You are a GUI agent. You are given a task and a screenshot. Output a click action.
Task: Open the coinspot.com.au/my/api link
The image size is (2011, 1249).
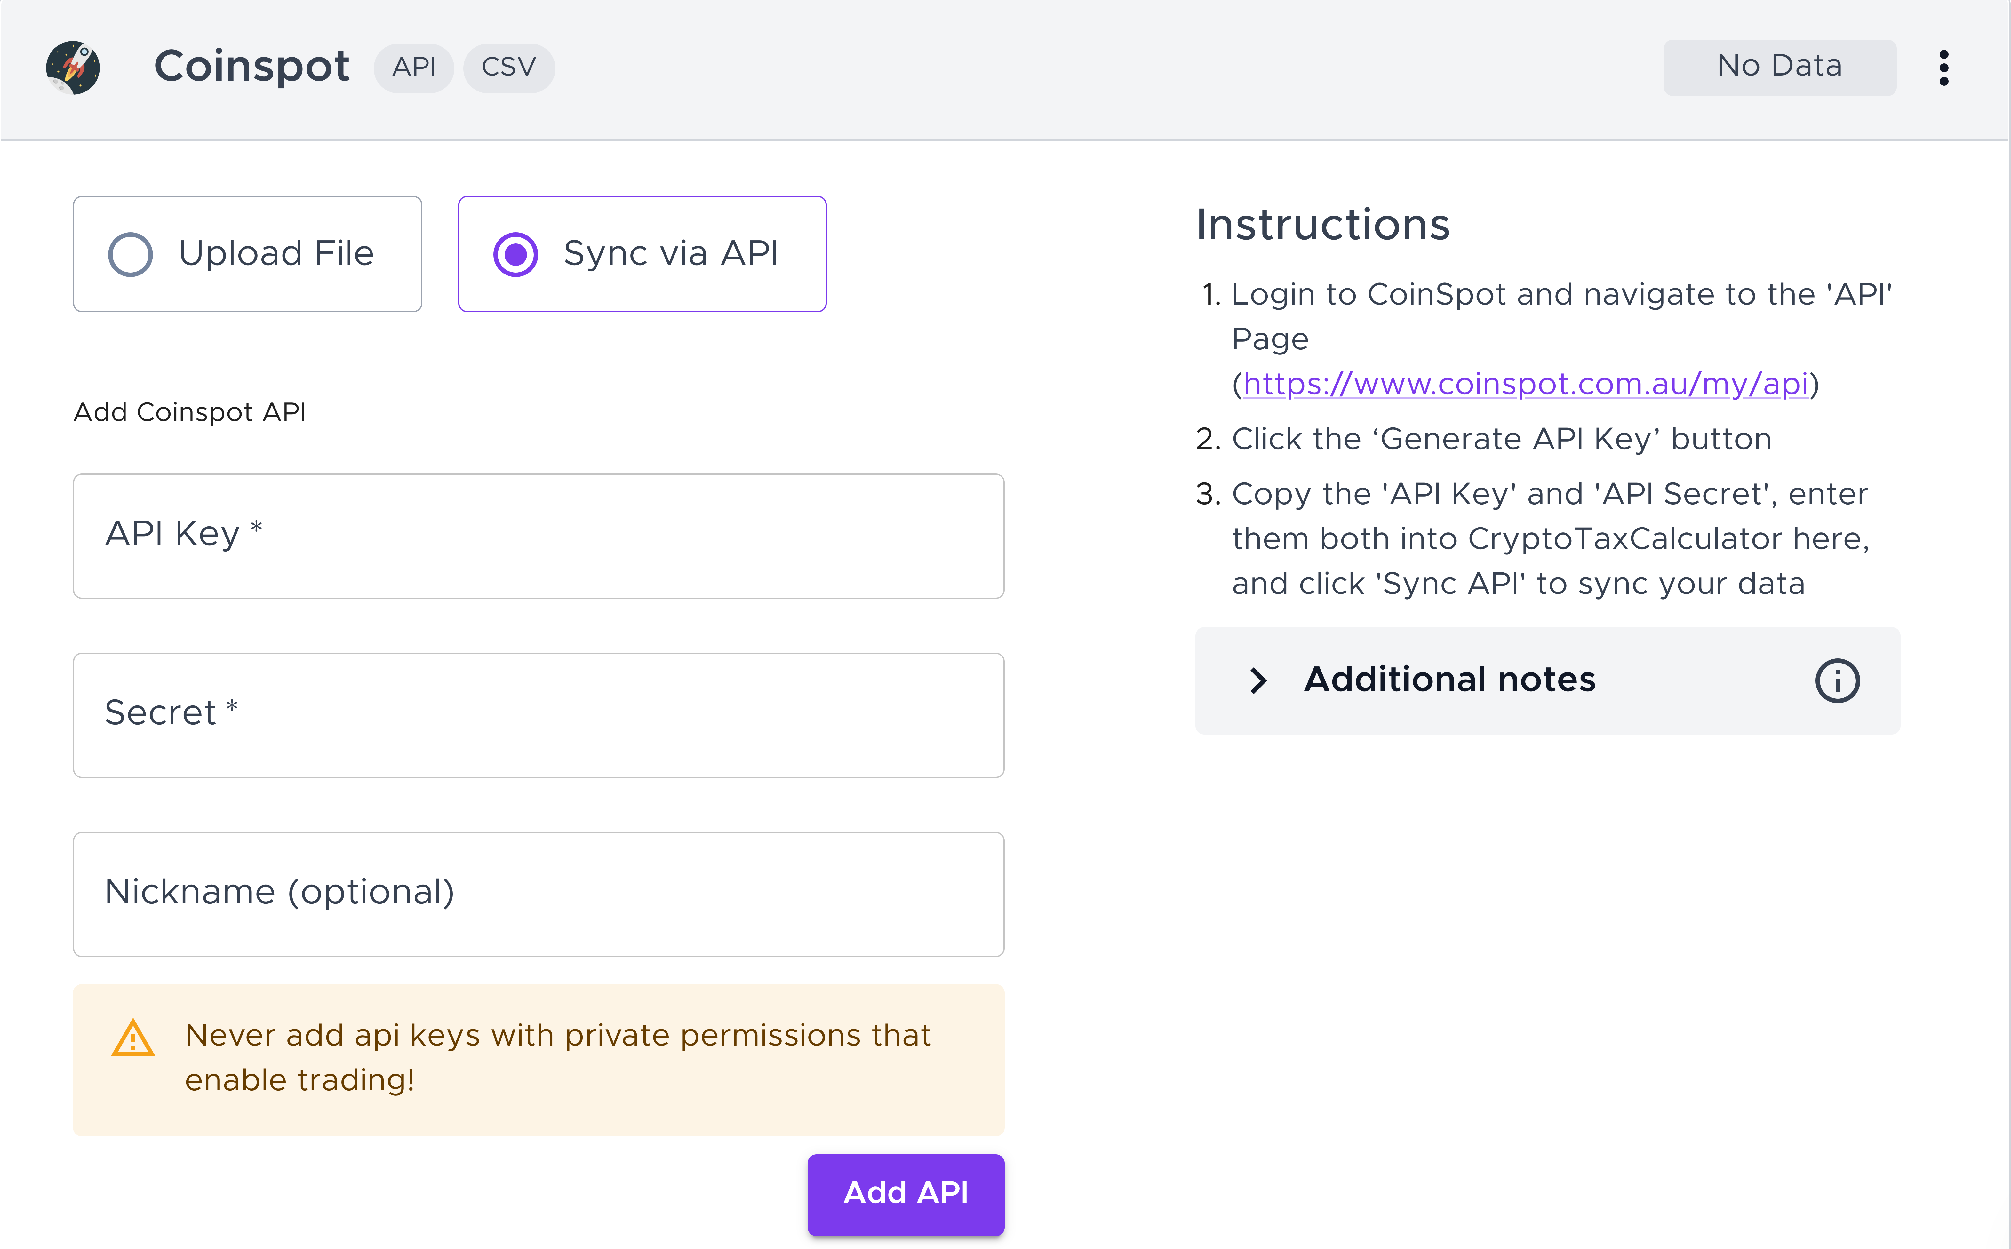pos(1525,384)
